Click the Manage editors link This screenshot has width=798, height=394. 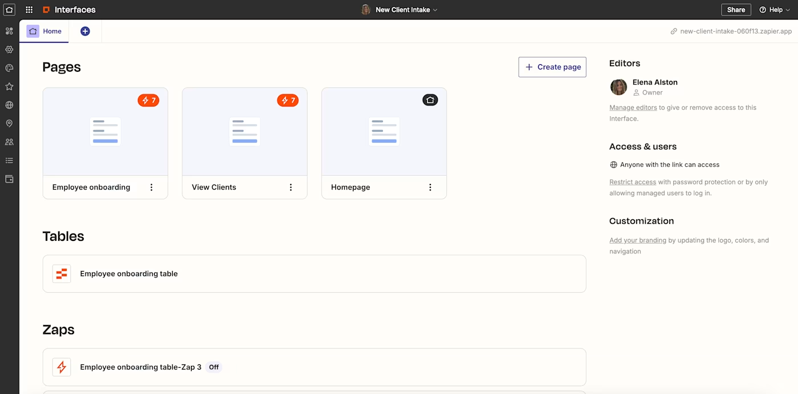633,107
